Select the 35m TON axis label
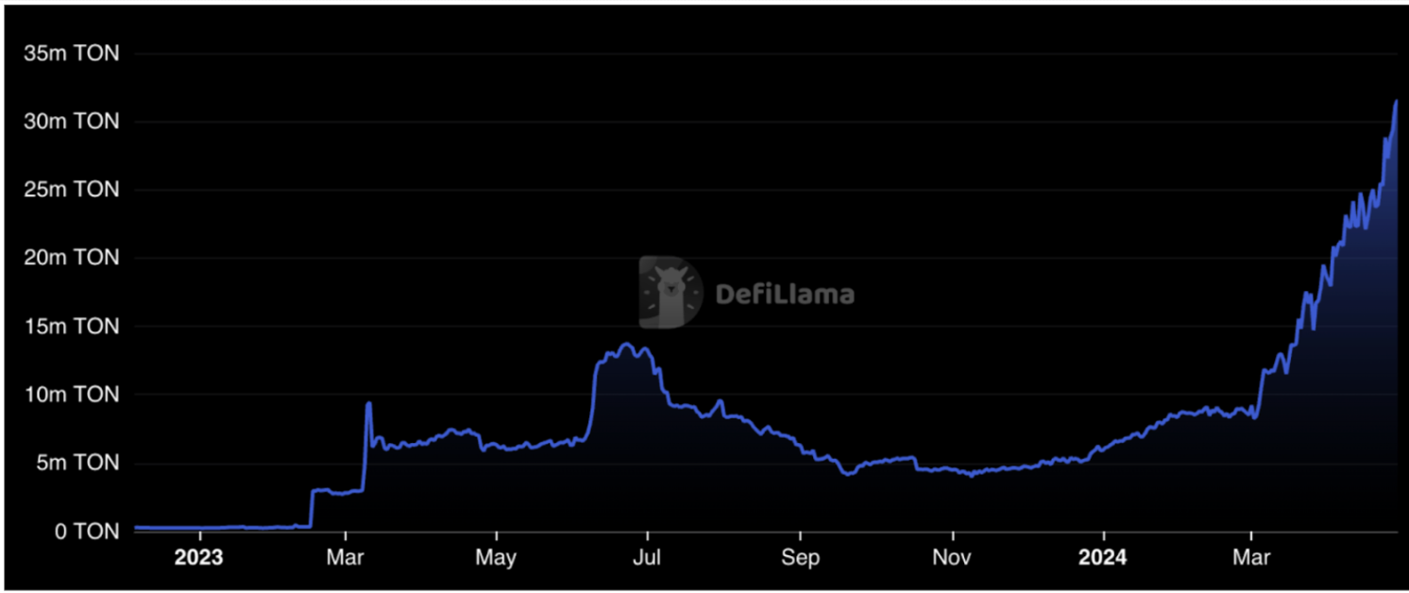Viewport: 1409px width, 593px height. [73, 53]
